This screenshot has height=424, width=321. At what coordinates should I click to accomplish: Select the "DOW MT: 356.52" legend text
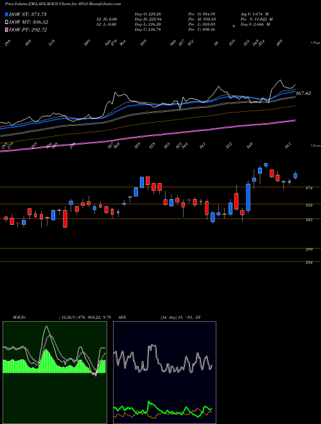(x=29, y=22)
